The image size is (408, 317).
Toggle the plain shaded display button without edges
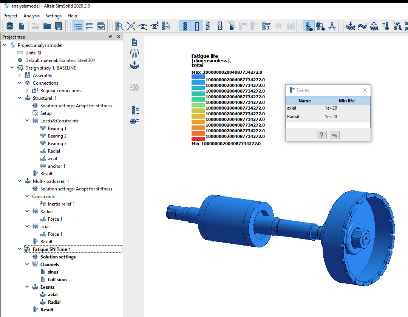click(208, 26)
